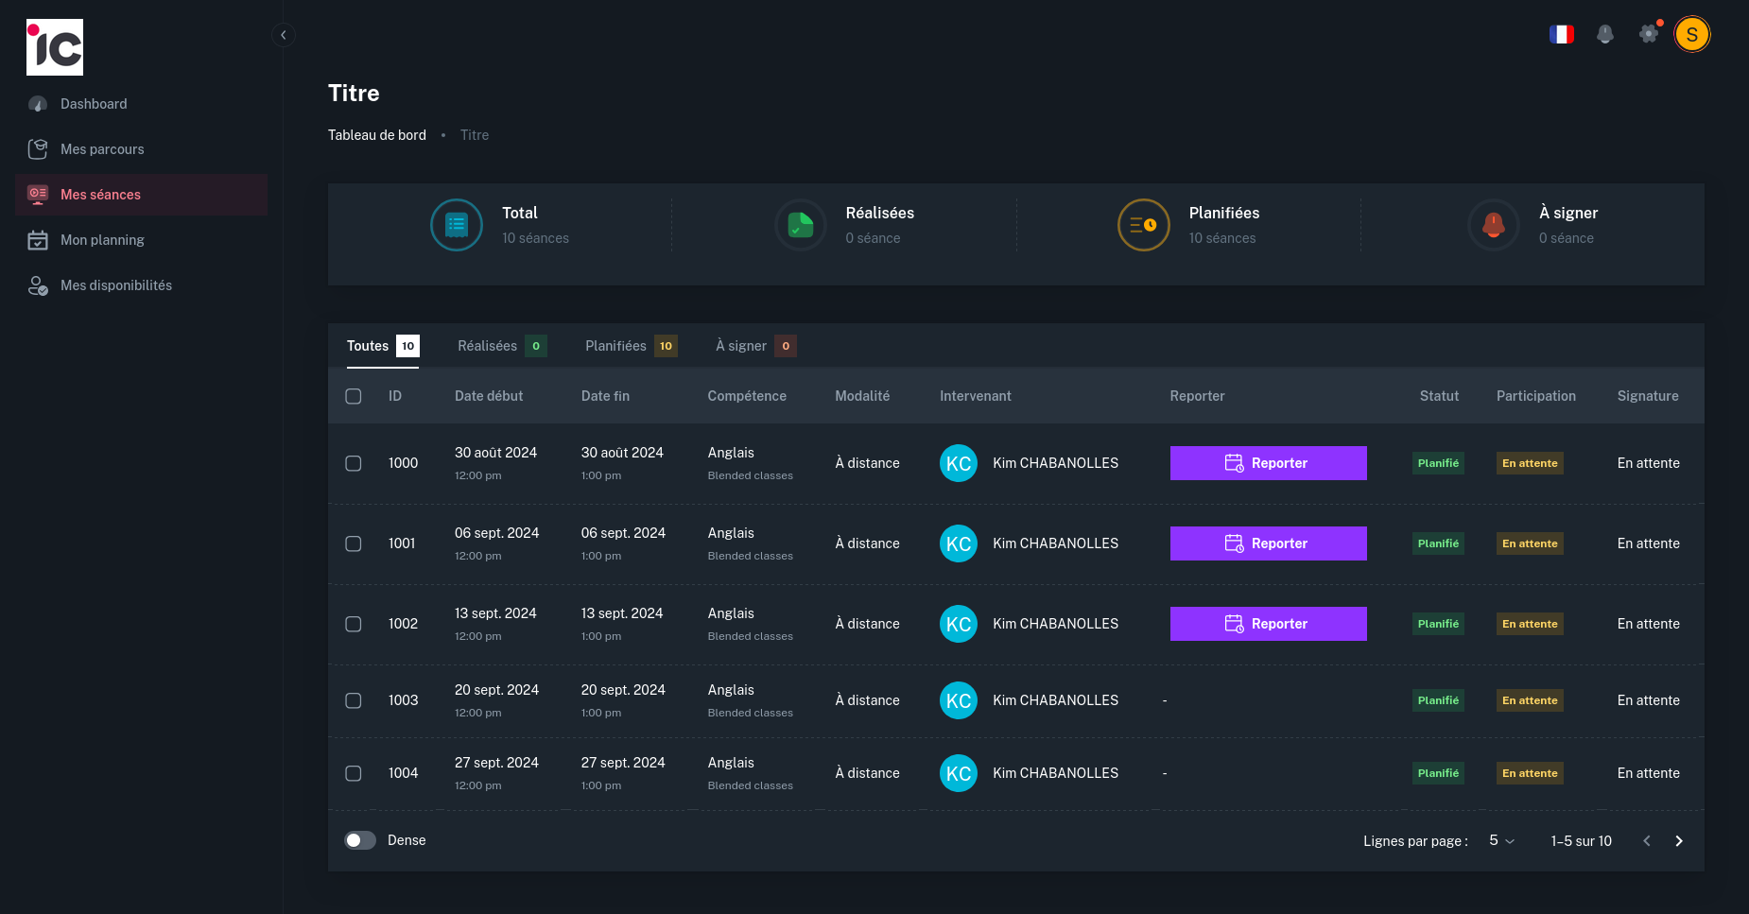Screen dimensions: 1749x914
Task: Open Mes parcours in sidebar
Action: tap(102, 149)
